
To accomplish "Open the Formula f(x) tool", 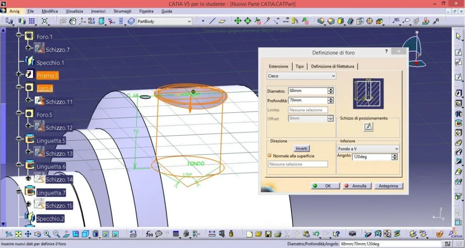I will [149, 234].
